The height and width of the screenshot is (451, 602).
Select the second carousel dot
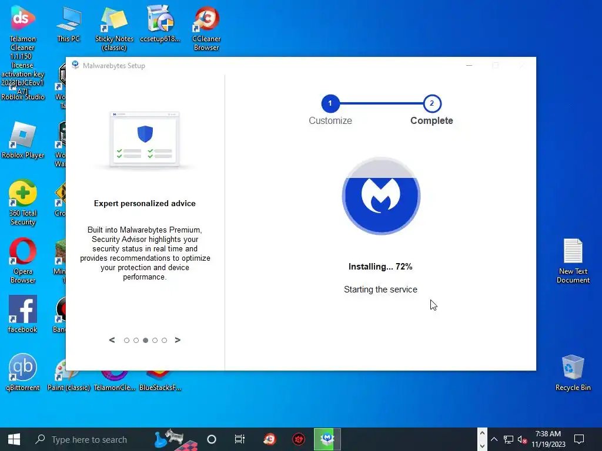(136, 341)
